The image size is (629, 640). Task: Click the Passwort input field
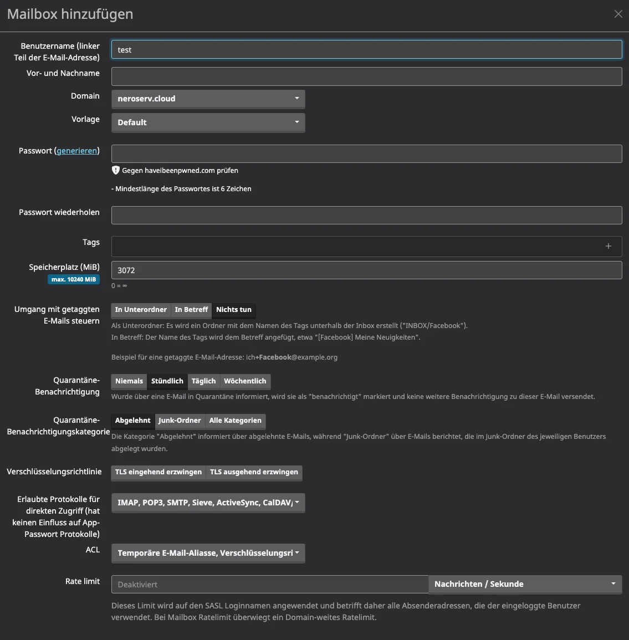coord(366,154)
